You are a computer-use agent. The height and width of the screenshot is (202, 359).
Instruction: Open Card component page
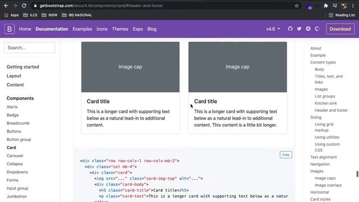[x=11, y=148]
